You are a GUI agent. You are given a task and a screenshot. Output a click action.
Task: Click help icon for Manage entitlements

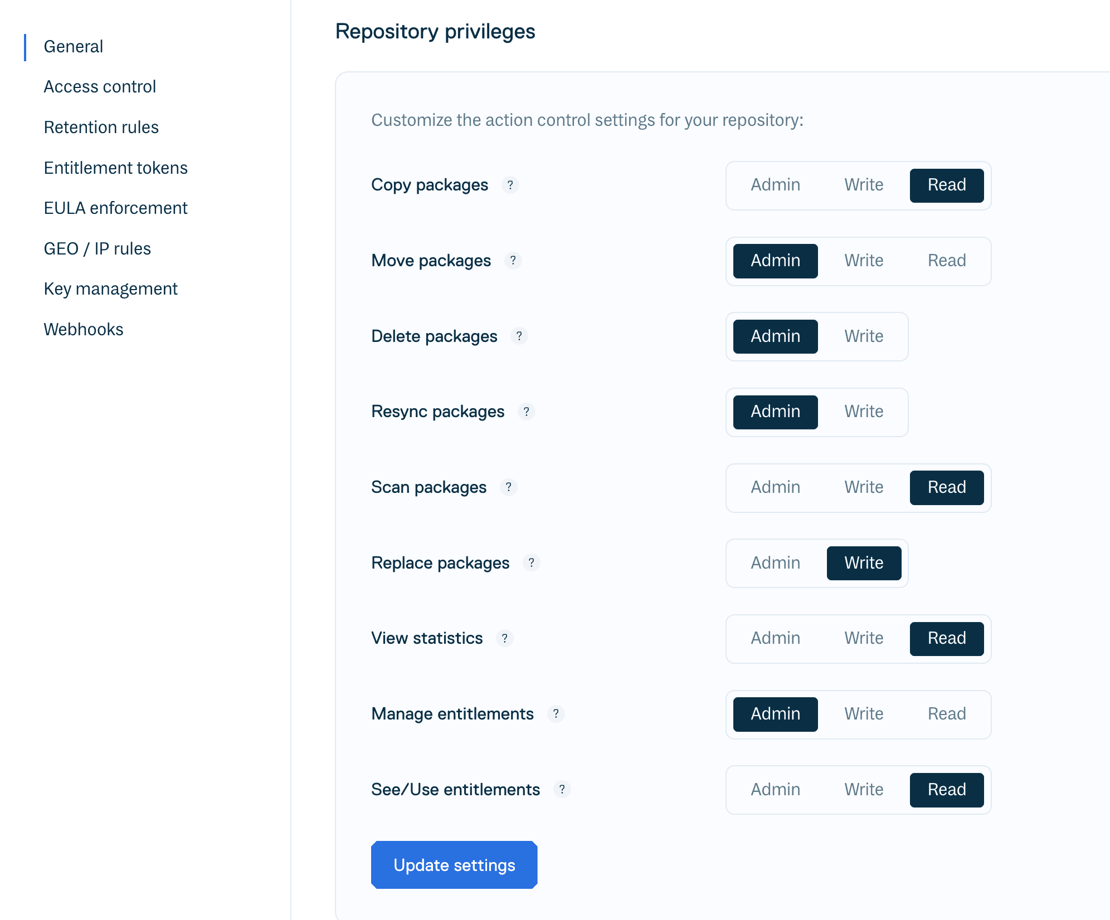556,714
